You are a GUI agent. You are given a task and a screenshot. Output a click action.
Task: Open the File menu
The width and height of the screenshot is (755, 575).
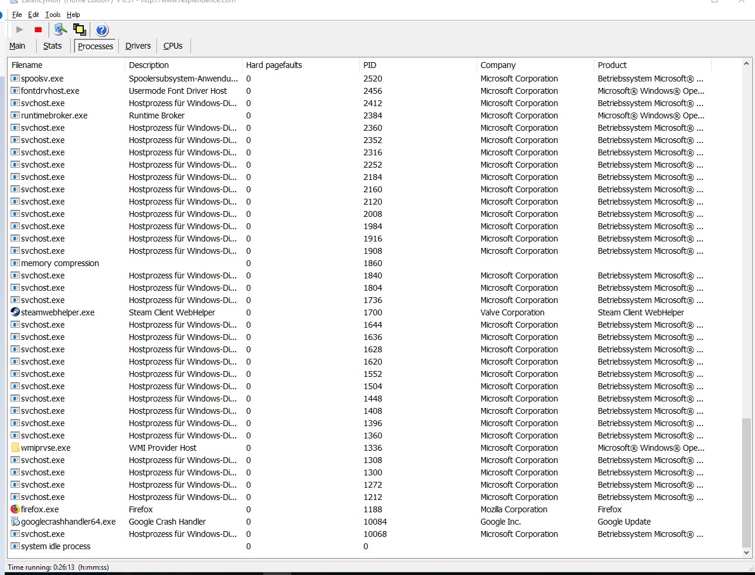[x=17, y=15]
